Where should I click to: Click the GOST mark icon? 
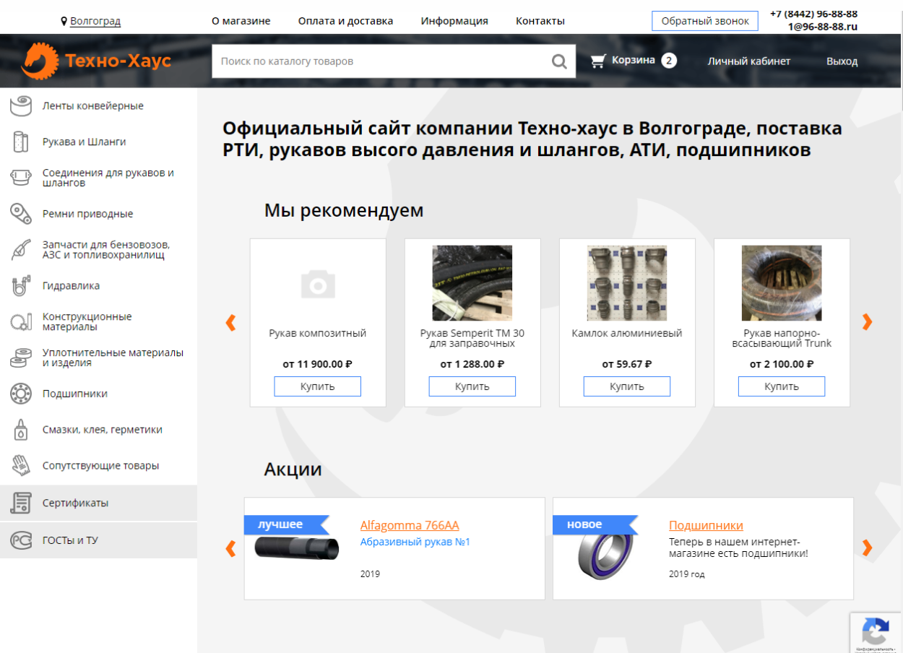click(x=21, y=540)
